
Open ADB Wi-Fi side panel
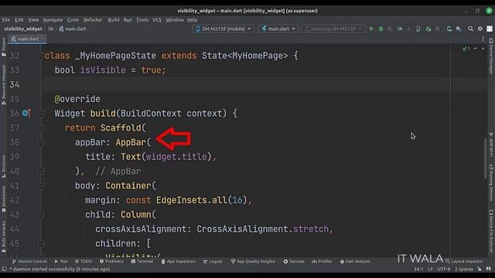click(491, 144)
